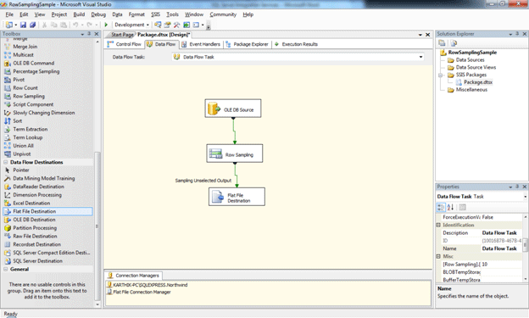This screenshot has height=318, width=529.
Task: Select OLE DB Command in toolbox
Action: (x=33, y=63)
